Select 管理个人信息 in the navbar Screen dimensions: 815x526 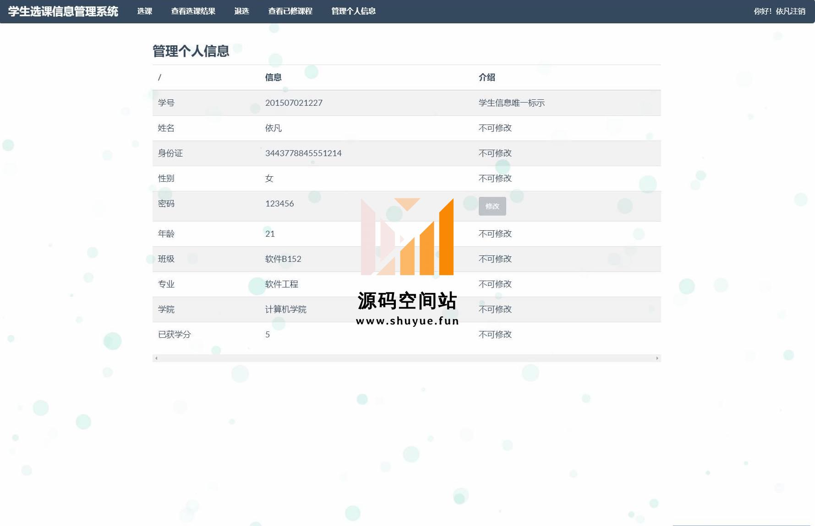354,11
